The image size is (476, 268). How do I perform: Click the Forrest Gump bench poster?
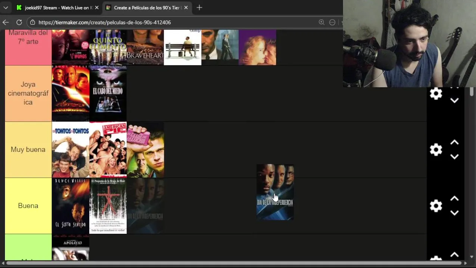183,47
